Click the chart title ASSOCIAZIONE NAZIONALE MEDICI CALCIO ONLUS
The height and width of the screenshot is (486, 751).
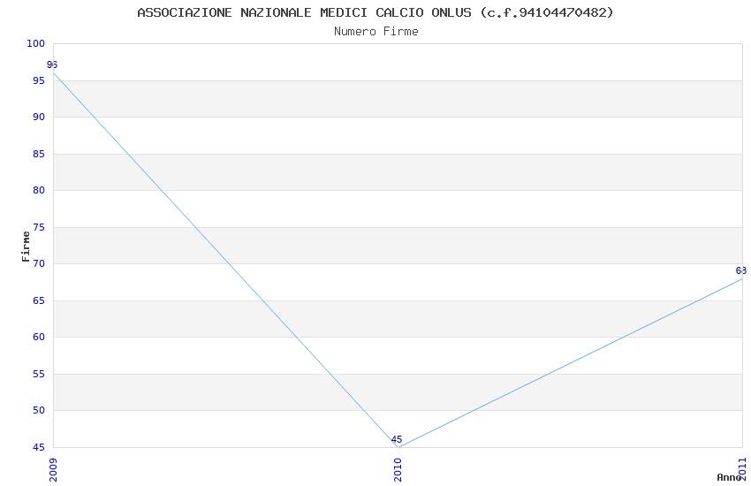[375, 12]
